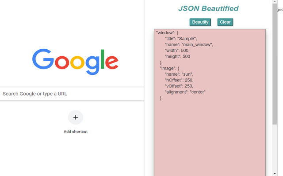This screenshot has width=283, height=176.
Task: Click the "image": { line
Action: [169, 69]
